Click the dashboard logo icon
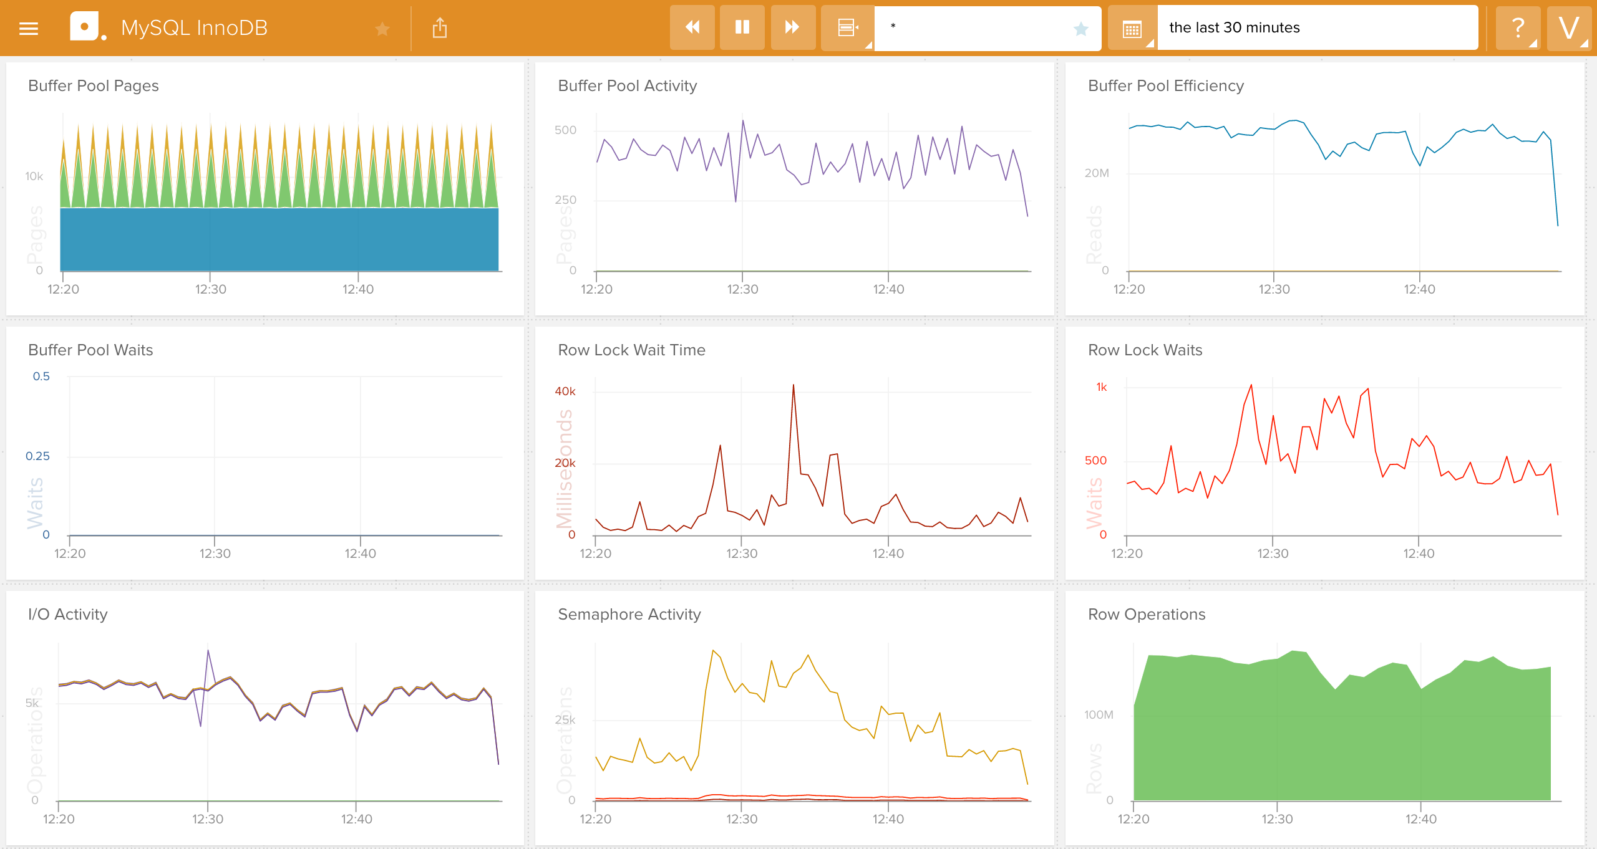The image size is (1597, 849). tap(87, 27)
